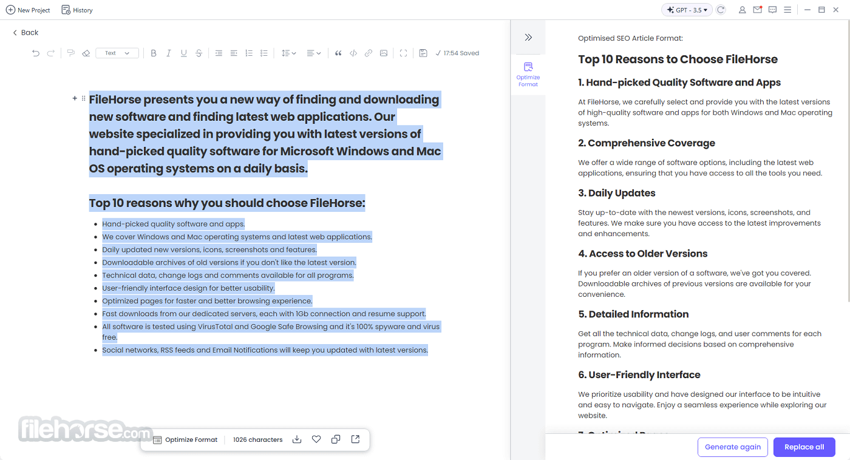This screenshot has height=460, width=850.
Task: Click the insert link icon
Action: click(x=369, y=53)
